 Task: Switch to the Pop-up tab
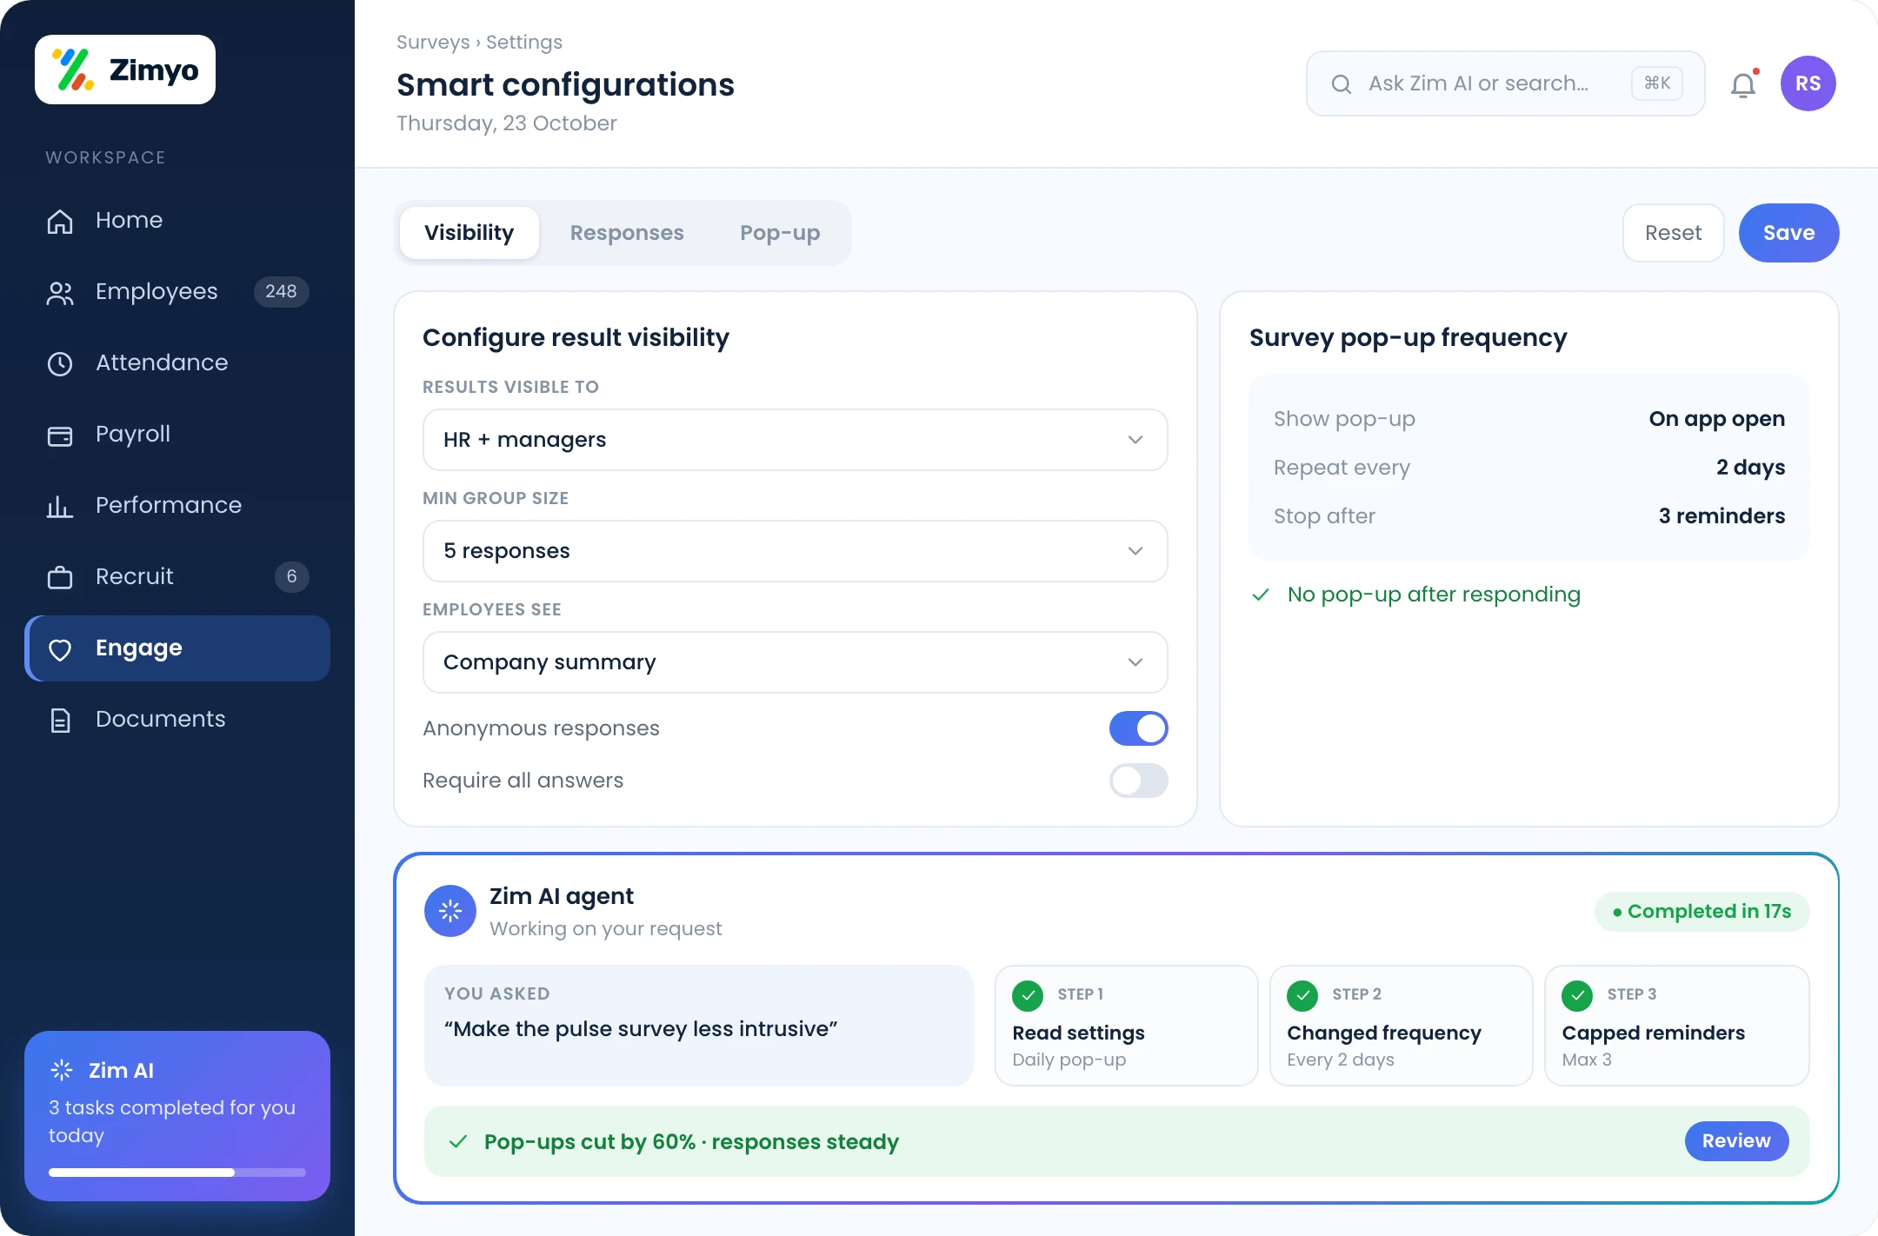[780, 233]
